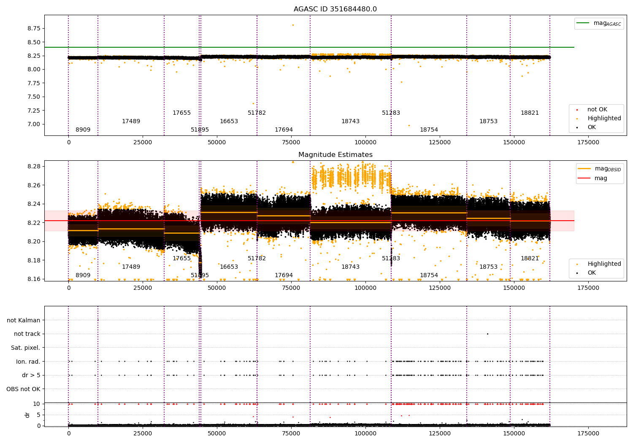This screenshot has height=443, width=633.
Task: Click the orange mag OBSID legend entry
Action: coord(599,169)
